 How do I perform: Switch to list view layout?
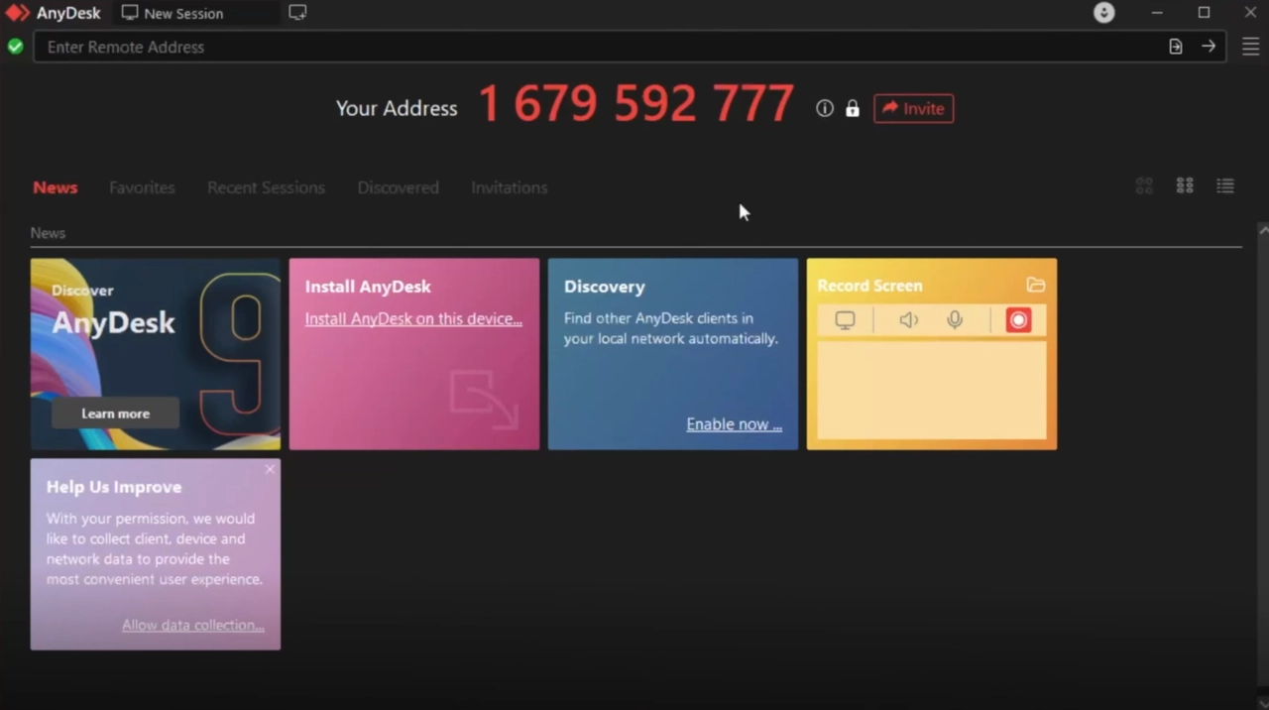pyautogui.click(x=1225, y=186)
